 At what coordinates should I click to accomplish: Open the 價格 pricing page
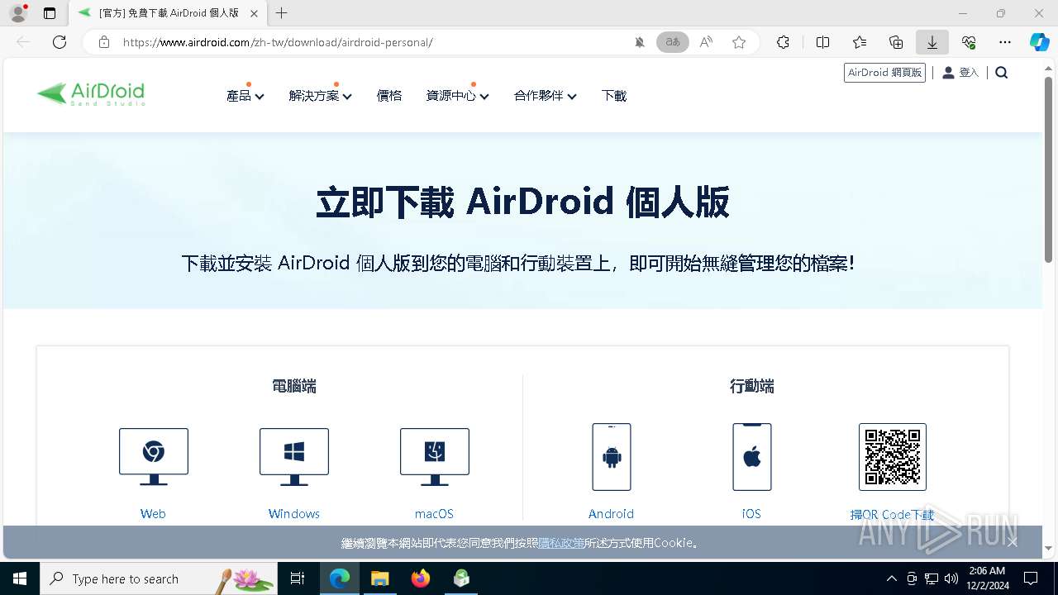[389, 96]
